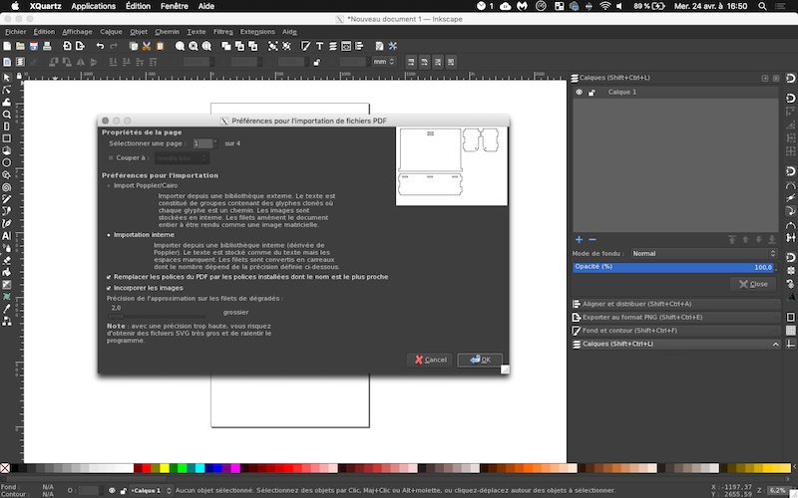Add a new layer with plus icon
Viewport: 798px width, 498px height.
[x=579, y=239]
